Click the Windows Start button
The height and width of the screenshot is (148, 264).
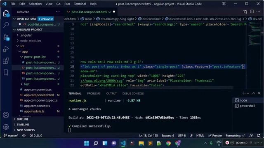tap(87, 143)
